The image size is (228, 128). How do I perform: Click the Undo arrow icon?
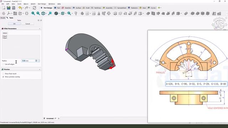pyautogui.click(x=20, y=8)
